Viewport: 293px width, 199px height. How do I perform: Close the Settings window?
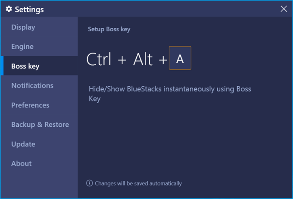click(x=284, y=9)
